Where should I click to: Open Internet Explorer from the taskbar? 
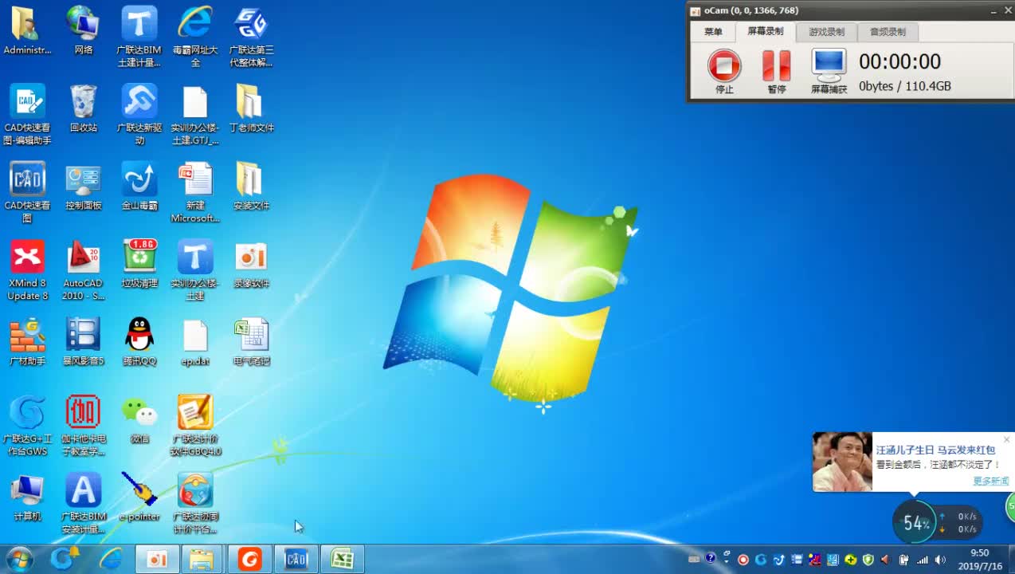click(111, 559)
